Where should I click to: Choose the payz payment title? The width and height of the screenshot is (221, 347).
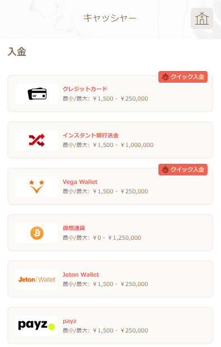[69, 321]
